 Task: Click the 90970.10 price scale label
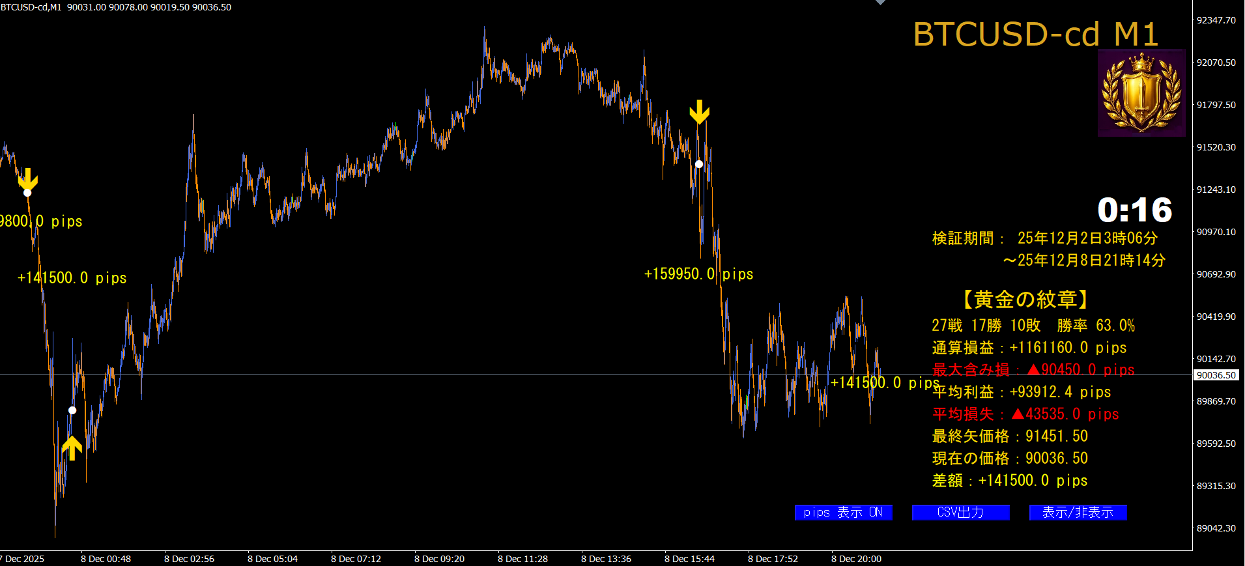coord(1216,232)
